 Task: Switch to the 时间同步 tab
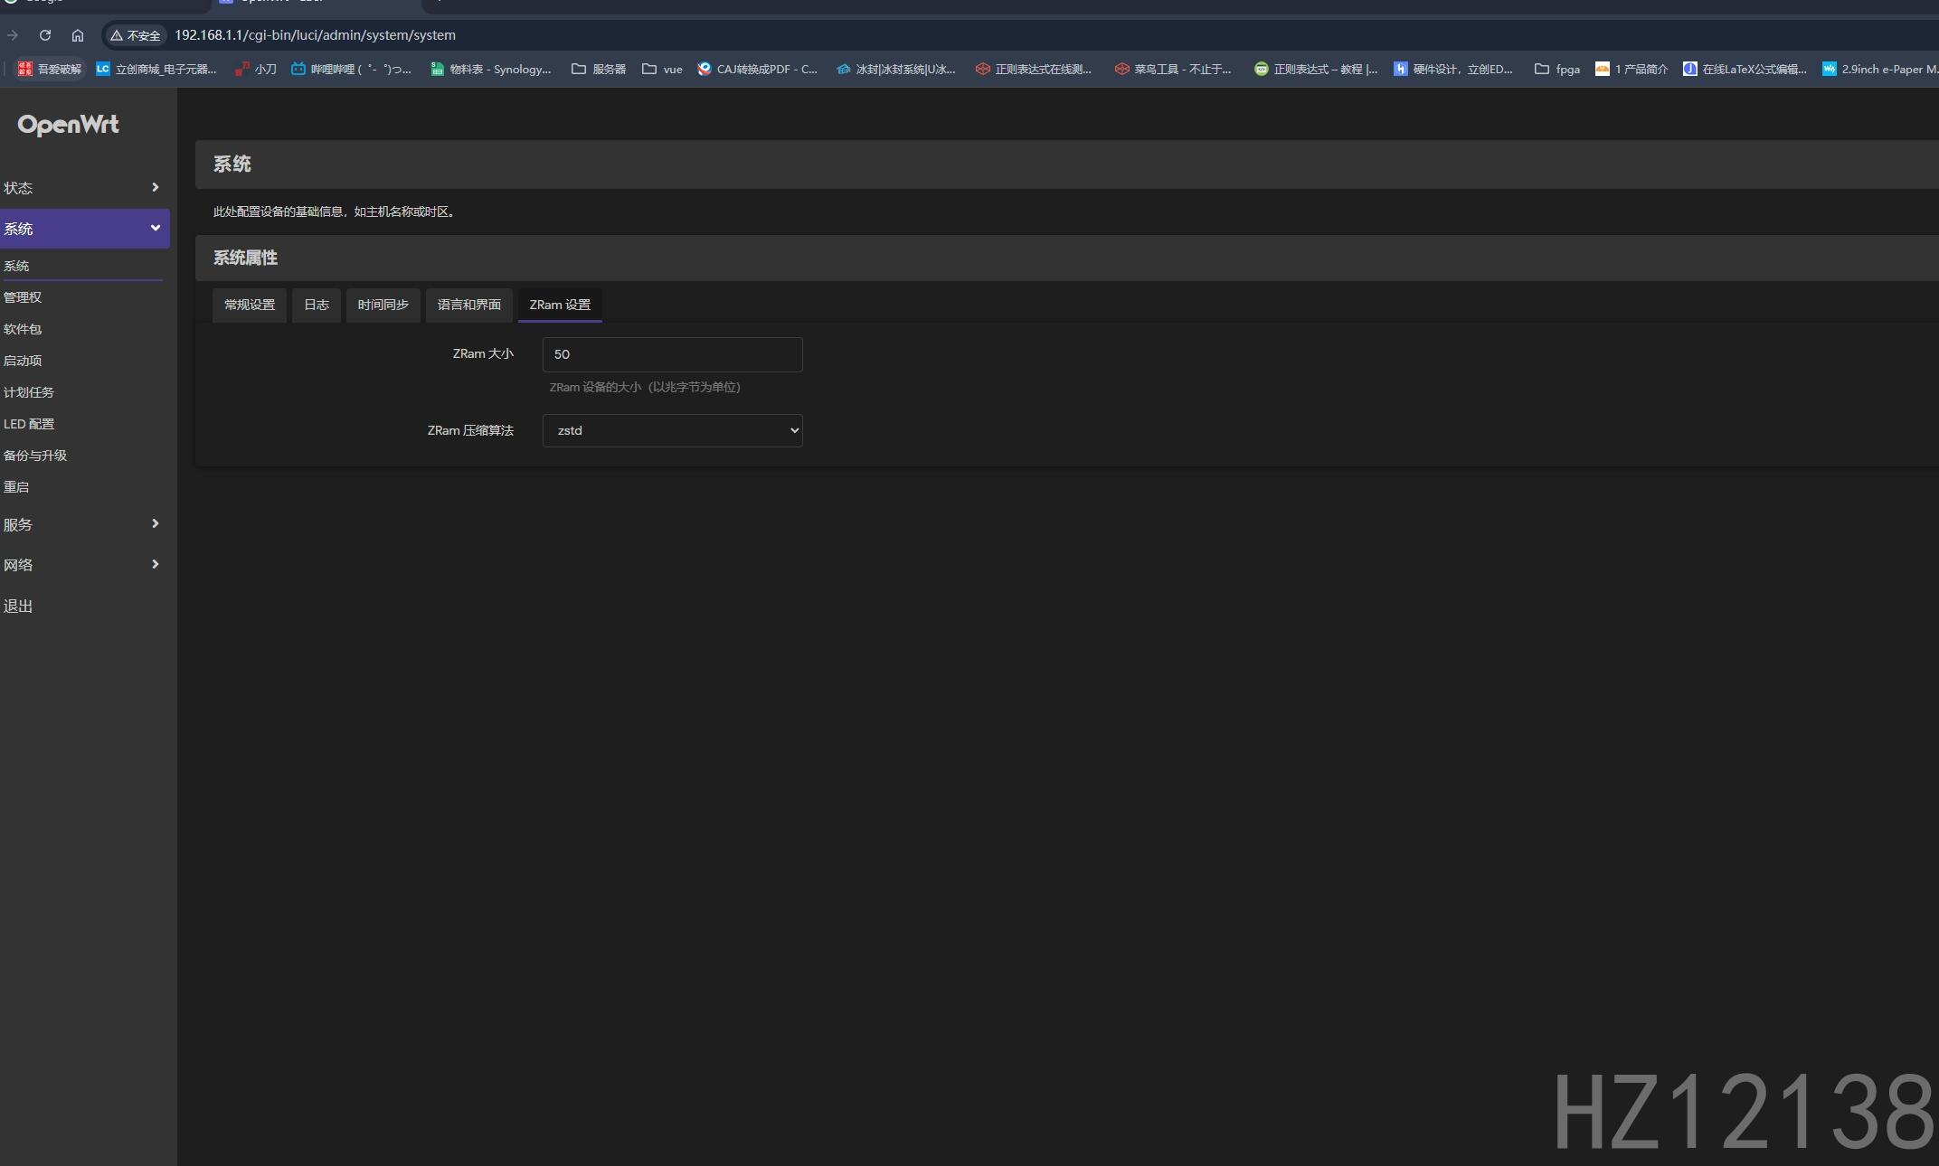(x=383, y=305)
